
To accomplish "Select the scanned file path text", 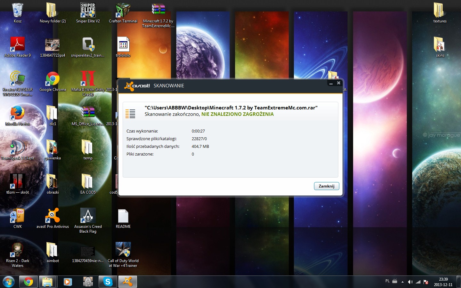I will [231, 108].
